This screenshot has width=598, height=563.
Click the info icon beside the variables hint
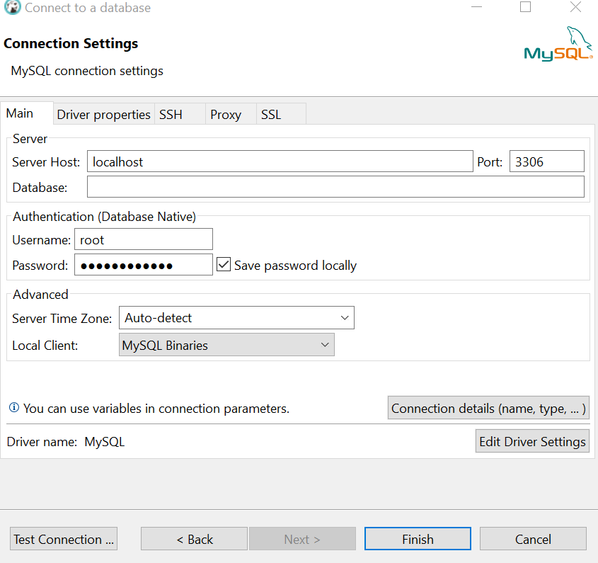(13, 408)
